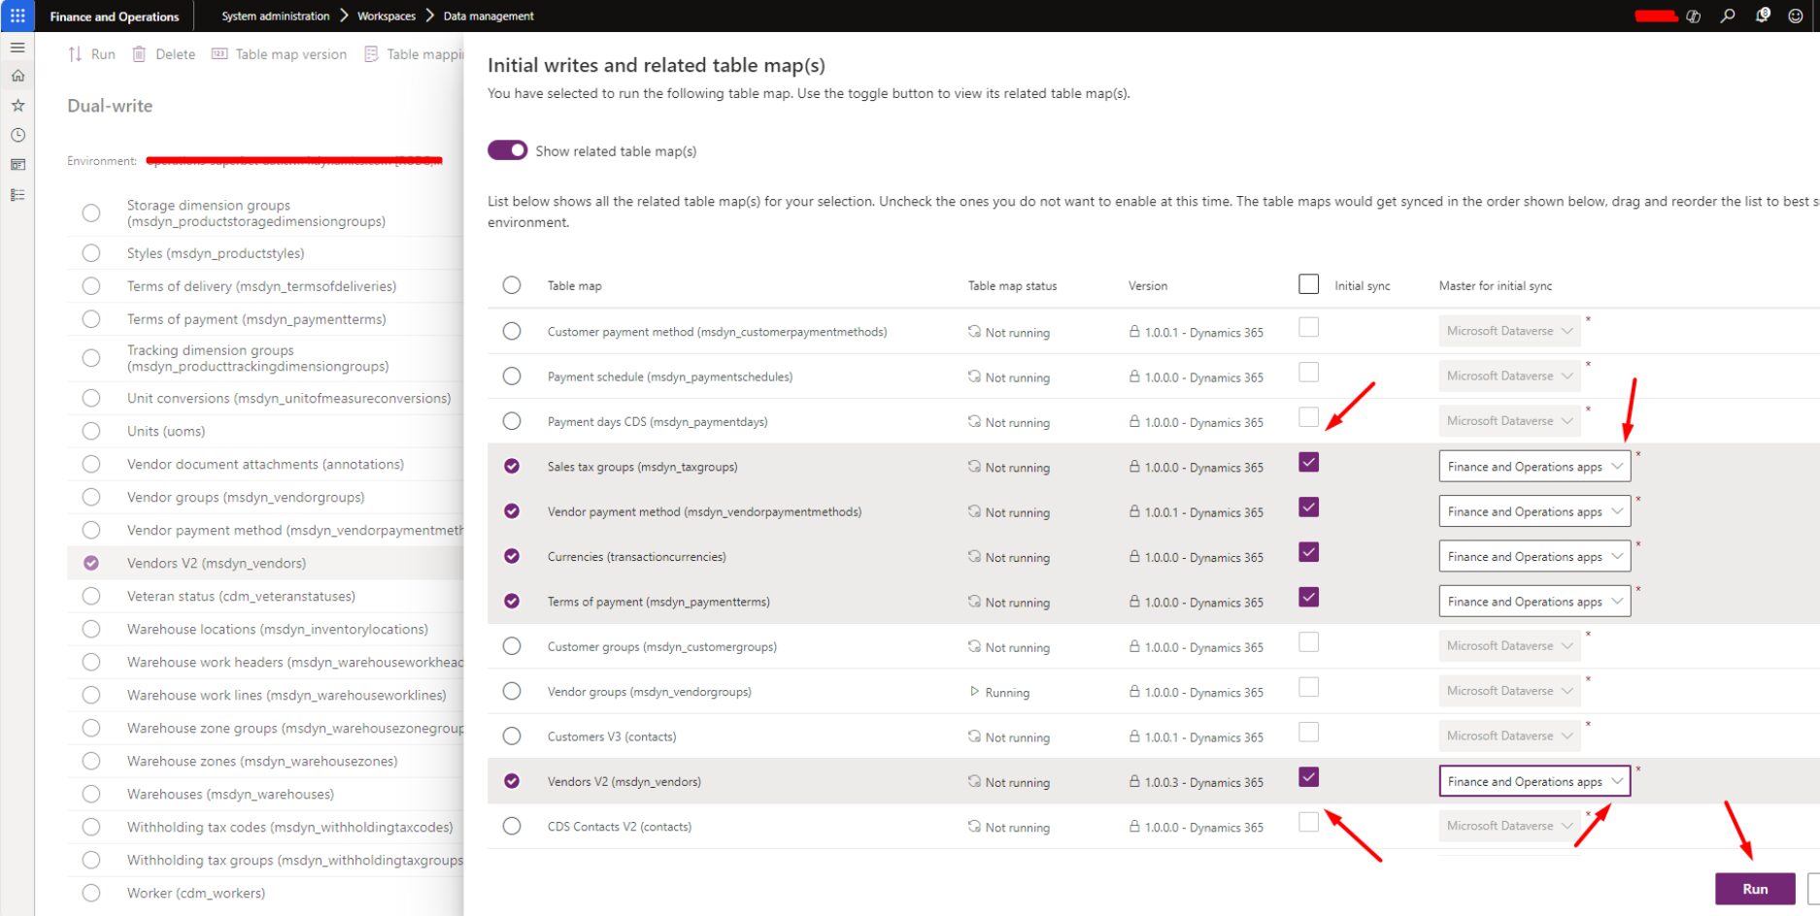This screenshot has width=1820, height=916.
Task: Click status icon for Vendor groups Running
Action: (974, 692)
